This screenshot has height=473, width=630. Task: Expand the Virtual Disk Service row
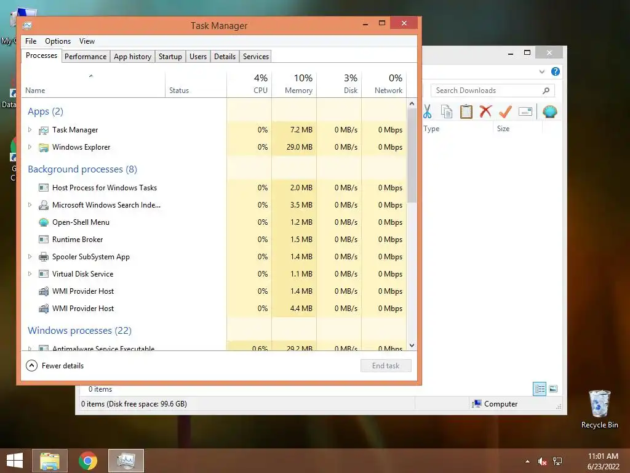tap(30, 273)
